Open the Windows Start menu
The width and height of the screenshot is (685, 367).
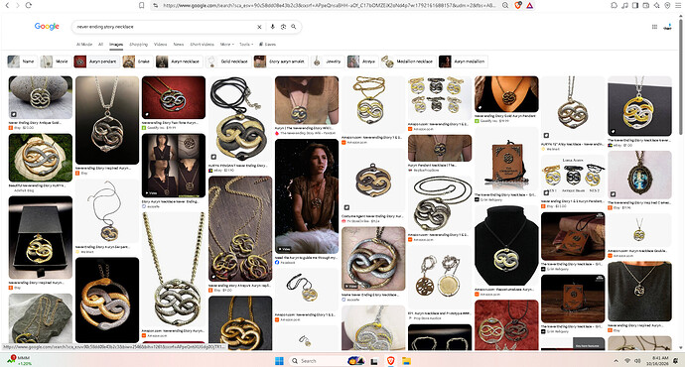(279, 361)
